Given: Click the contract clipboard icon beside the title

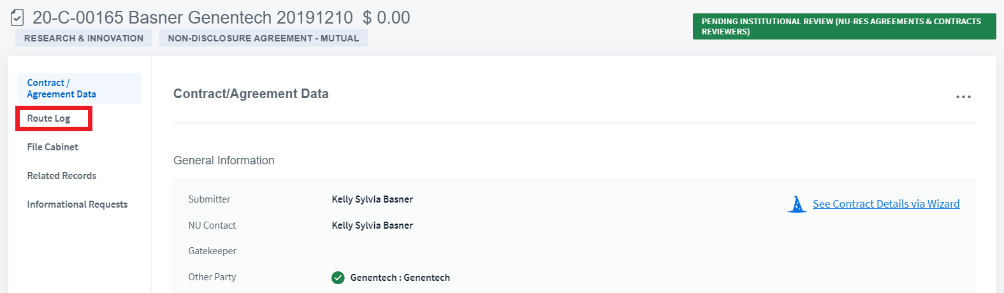Looking at the screenshot, I should point(18,17).
